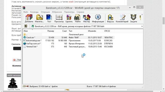Screen dimensions: 165x92
Task: Sort by Тип column header
Action: [78, 31]
